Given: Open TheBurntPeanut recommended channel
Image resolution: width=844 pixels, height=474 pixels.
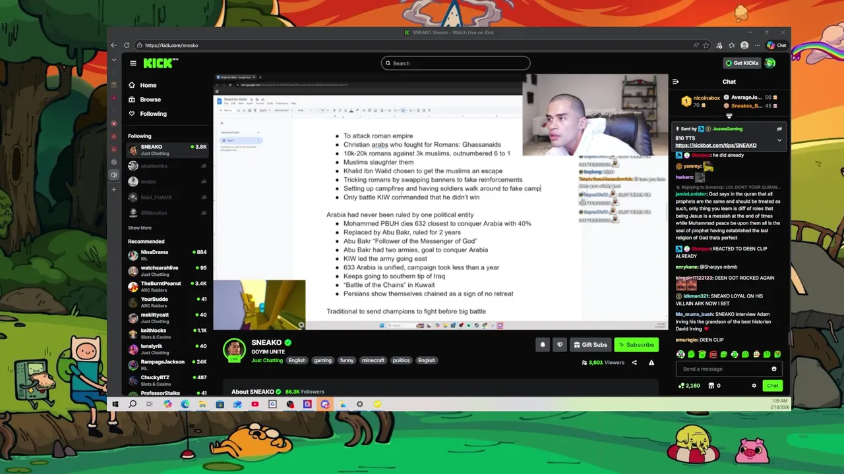Looking at the screenshot, I should [x=167, y=286].
